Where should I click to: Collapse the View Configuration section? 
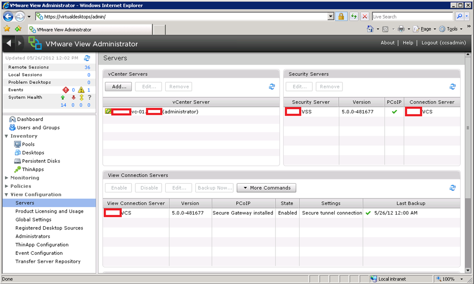click(6, 195)
